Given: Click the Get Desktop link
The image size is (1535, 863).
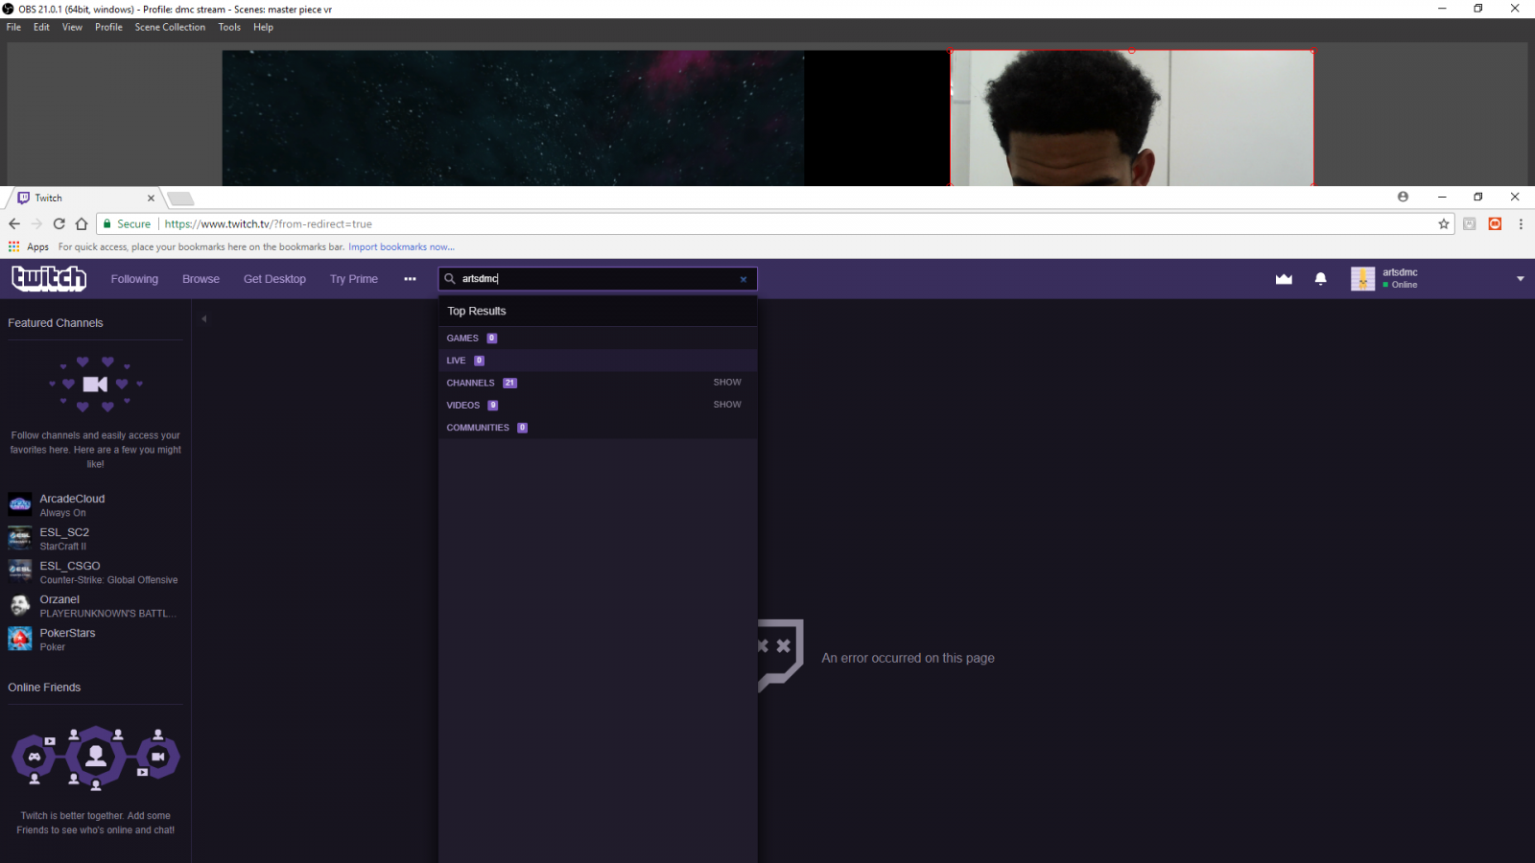Looking at the screenshot, I should [274, 279].
